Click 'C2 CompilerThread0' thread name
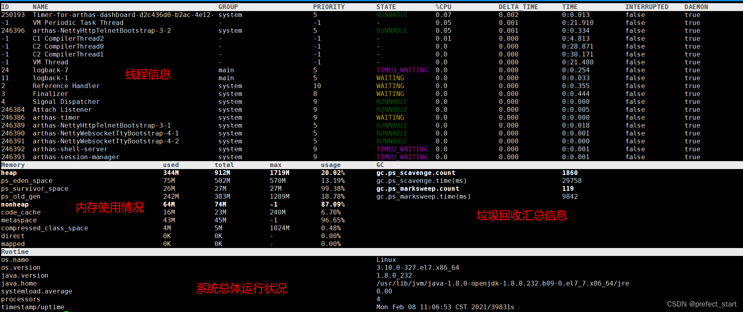The height and width of the screenshot is (312, 743). (x=68, y=47)
